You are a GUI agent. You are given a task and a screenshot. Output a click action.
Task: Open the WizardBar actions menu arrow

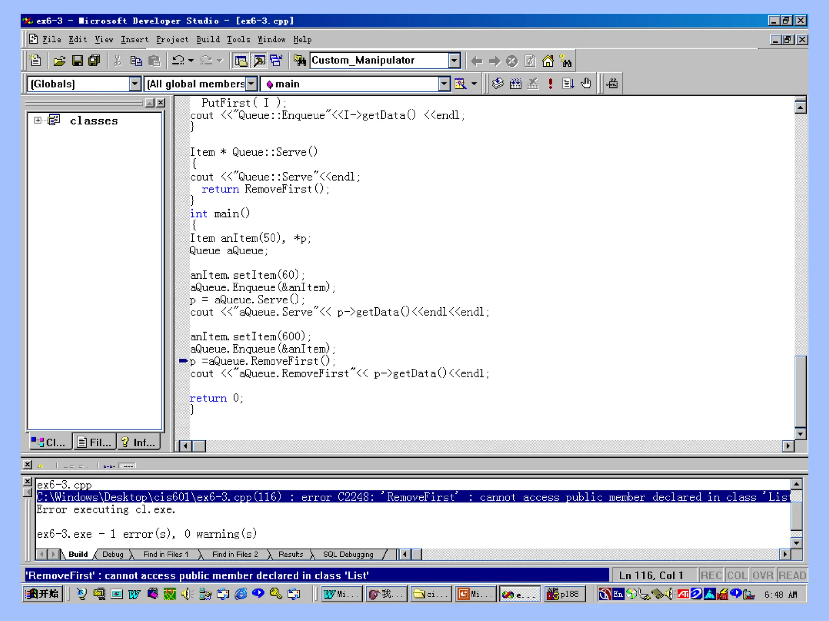pyautogui.click(x=474, y=84)
